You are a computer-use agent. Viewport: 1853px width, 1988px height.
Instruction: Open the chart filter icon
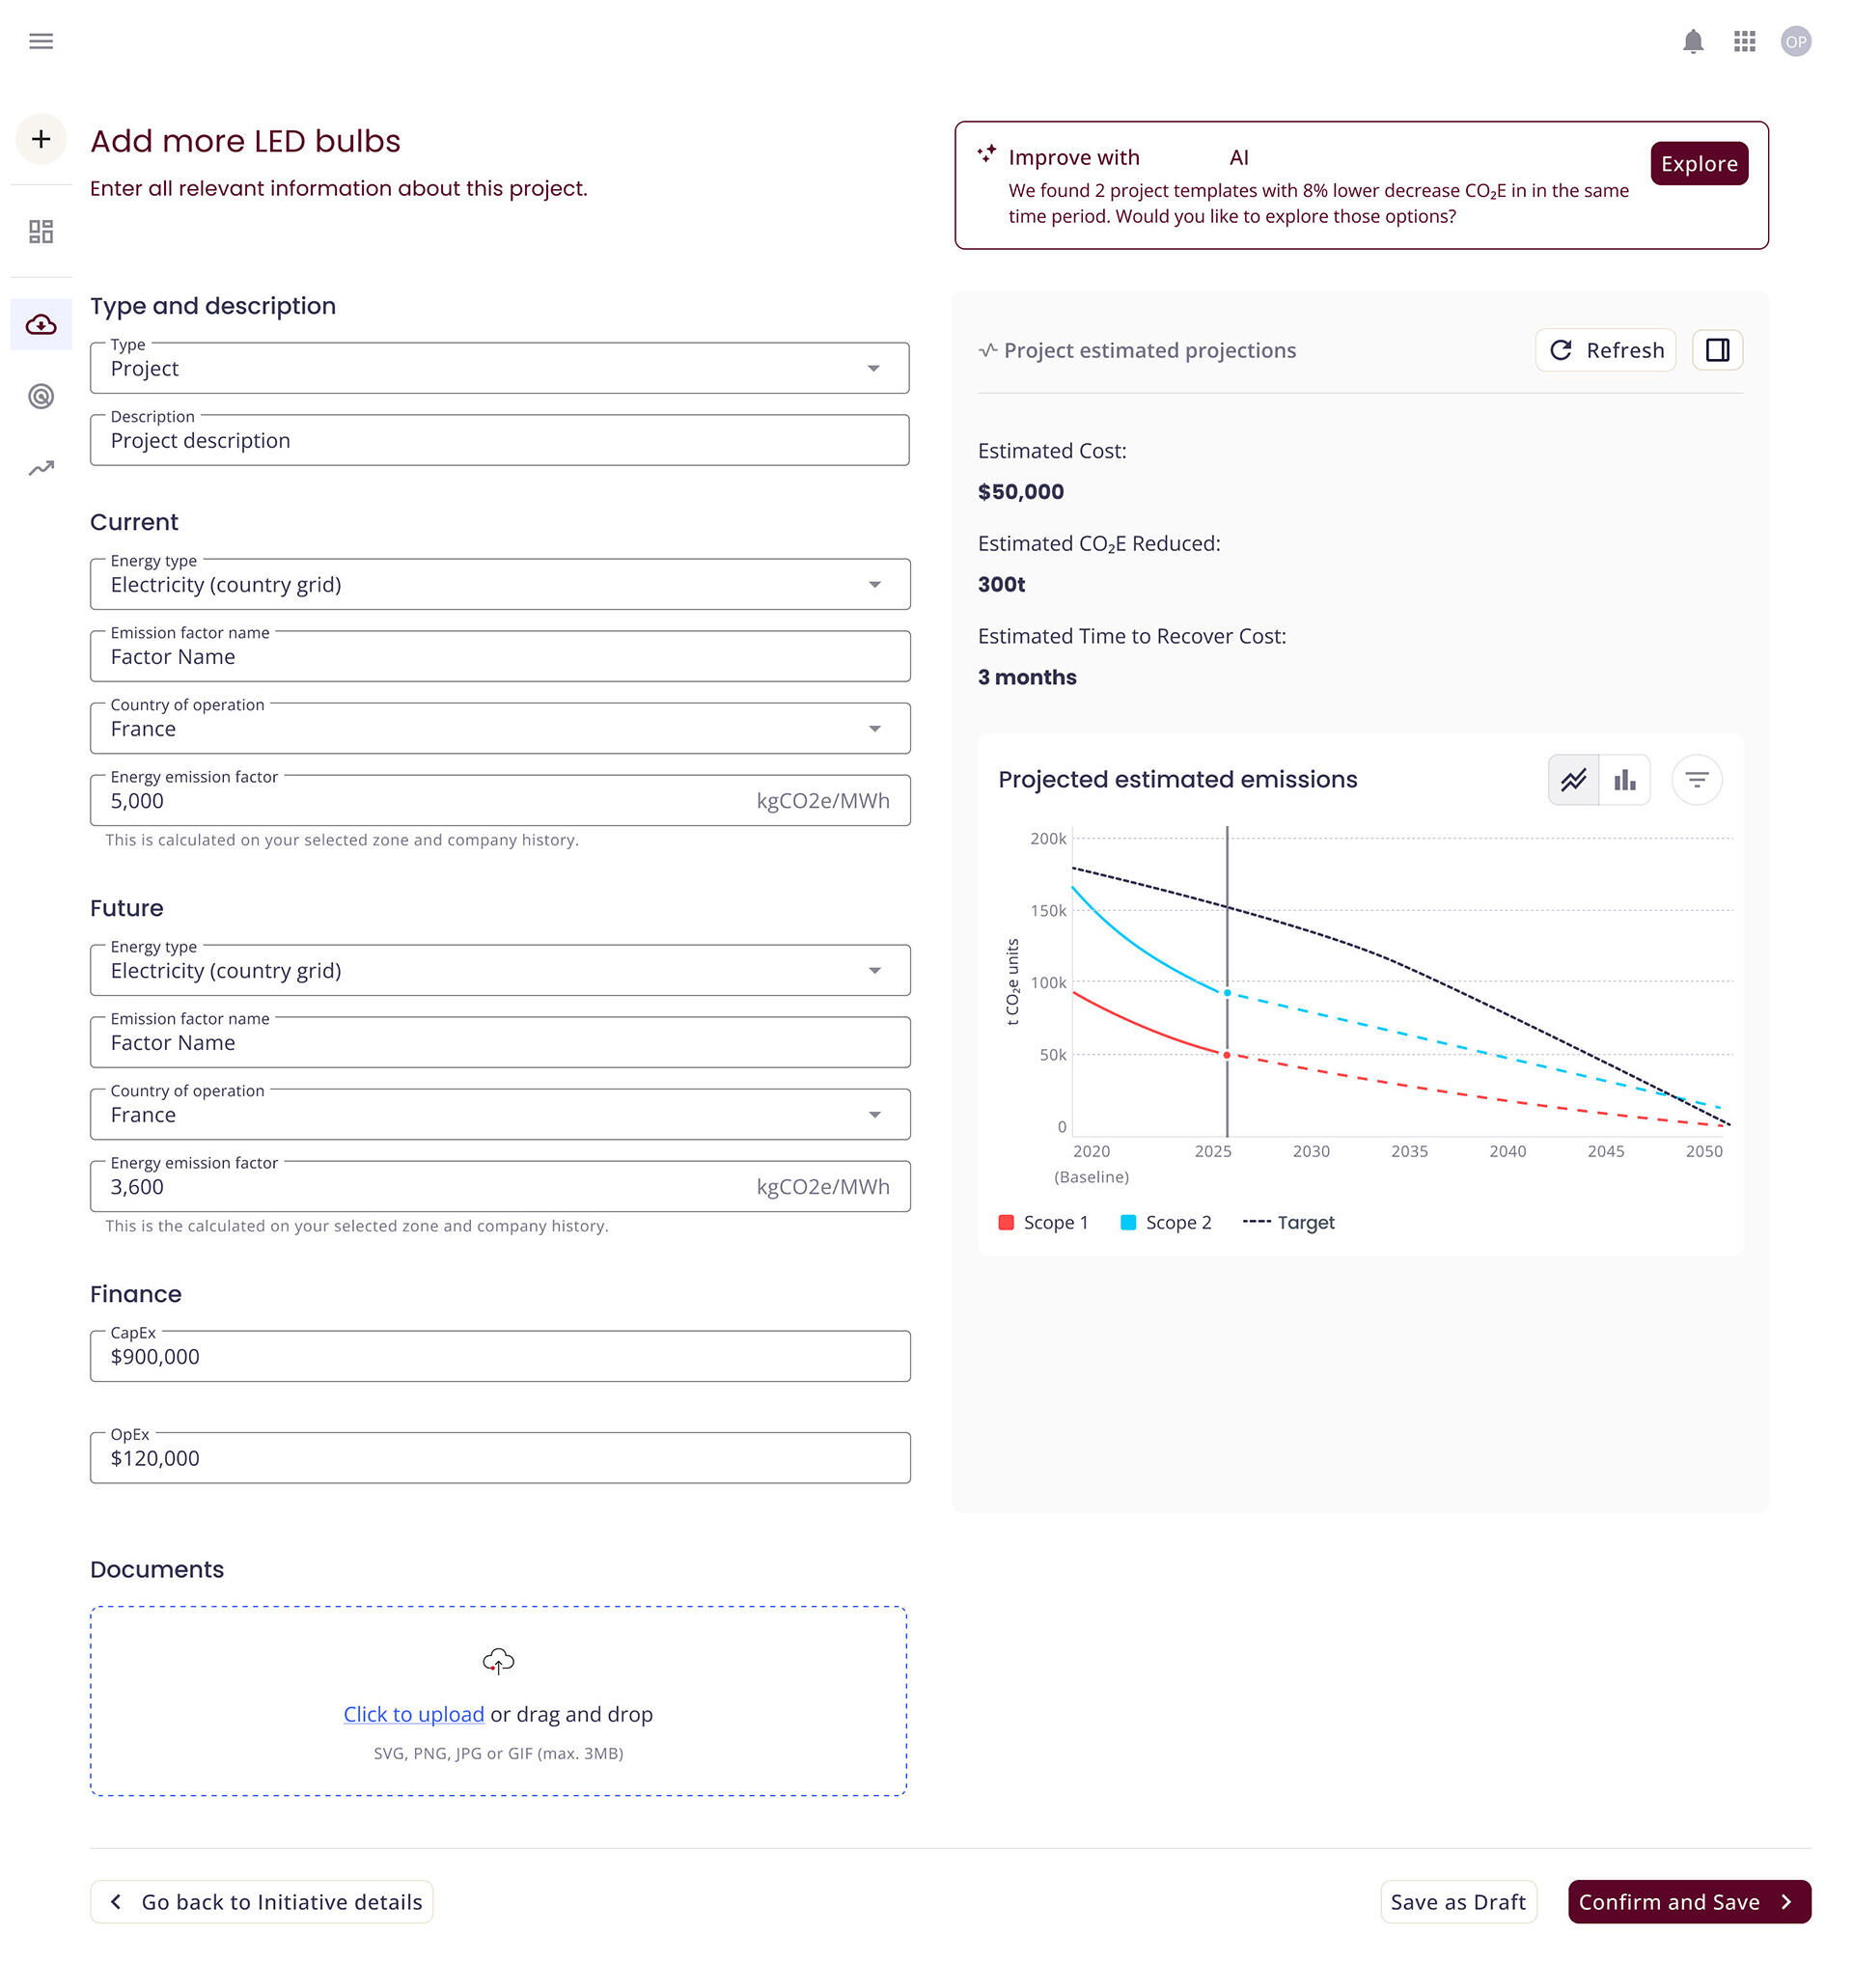[1696, 779]
